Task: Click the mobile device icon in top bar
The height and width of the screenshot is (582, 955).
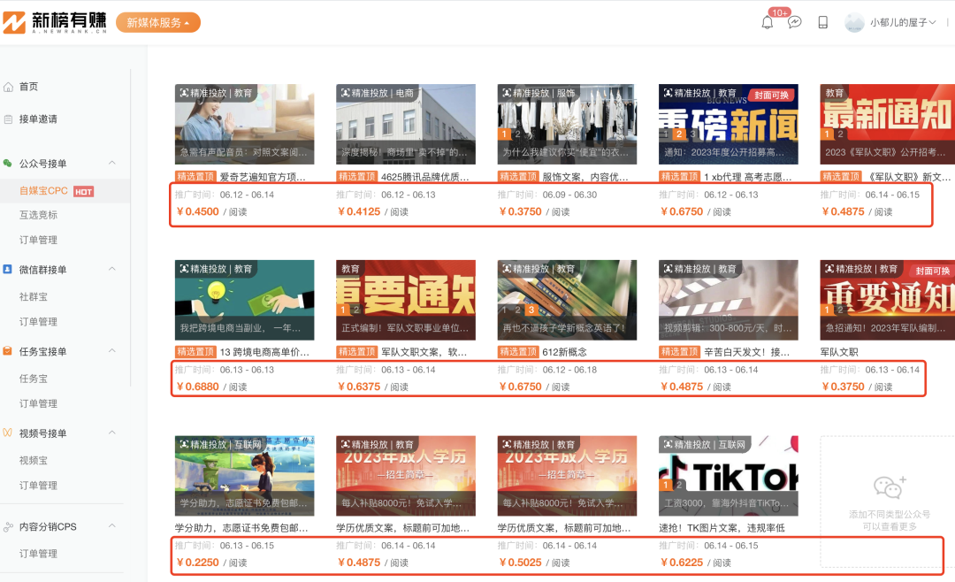Action: (x=822, y=22)
